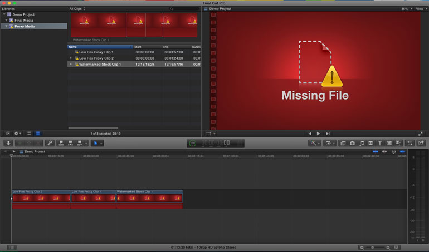Toggle timeline snapping button
This screenshot has width=429, height=252.
(x=402, y=151)
